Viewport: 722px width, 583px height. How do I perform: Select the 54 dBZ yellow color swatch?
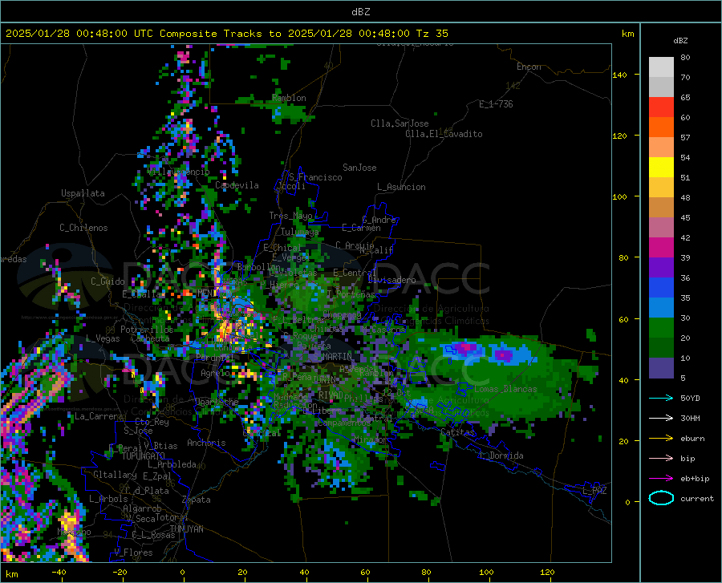click(661, 167)
